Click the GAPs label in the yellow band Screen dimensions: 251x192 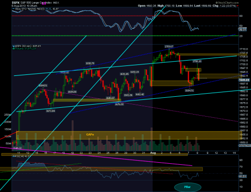pos(90,134)
